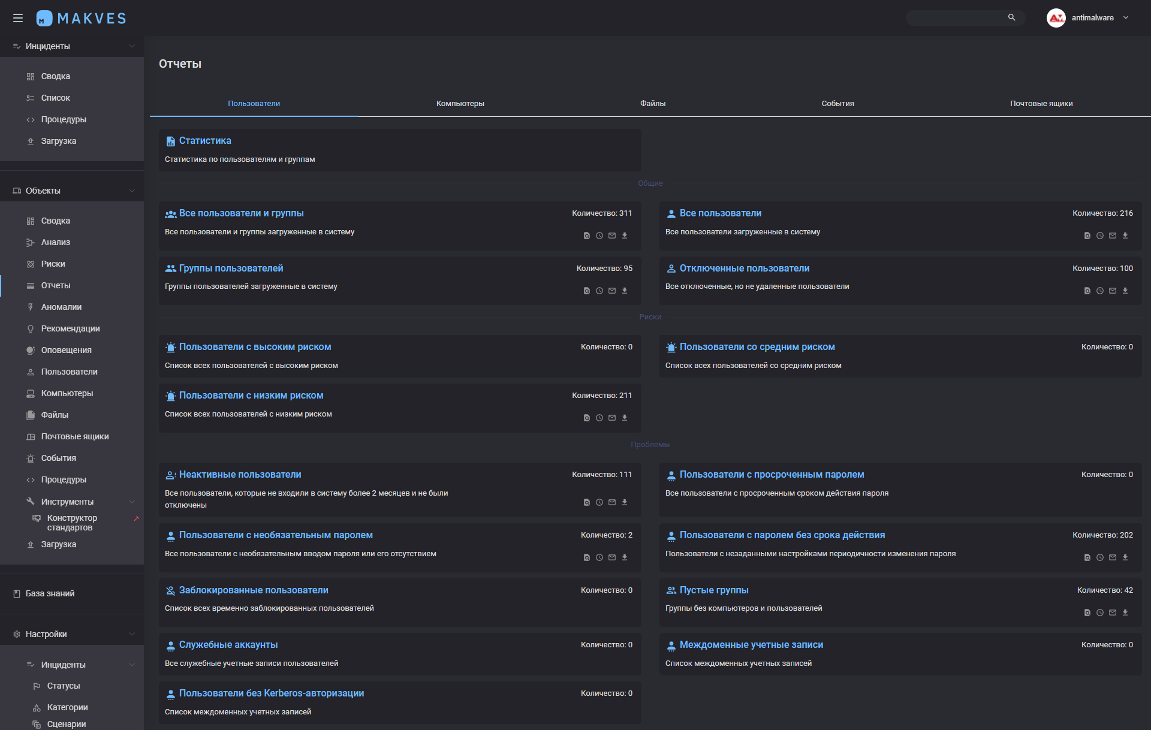Switch to the Компьютеры tab
This screenshot has height=730, width=1151.
coord(460,104)
